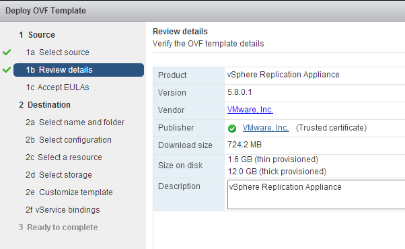Open the Vendor VMware, Inc. link

click(x=250, y=110)
